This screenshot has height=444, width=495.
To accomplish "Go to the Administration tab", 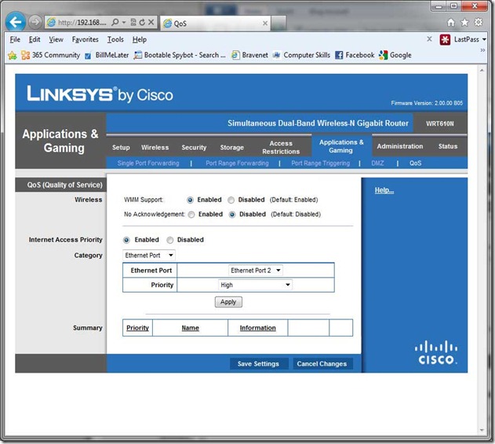I will 399,146.
